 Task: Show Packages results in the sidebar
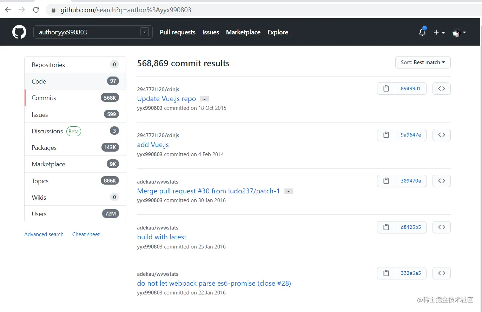point(44,147)
